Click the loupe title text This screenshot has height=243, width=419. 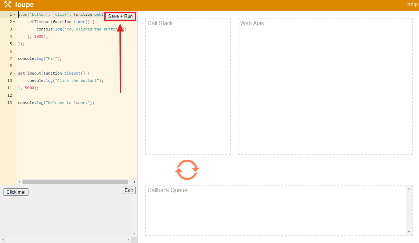(x=24, y=5)
